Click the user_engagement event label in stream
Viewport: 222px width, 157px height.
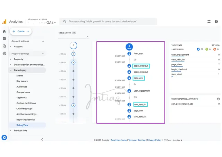click(x=142, y=91)
